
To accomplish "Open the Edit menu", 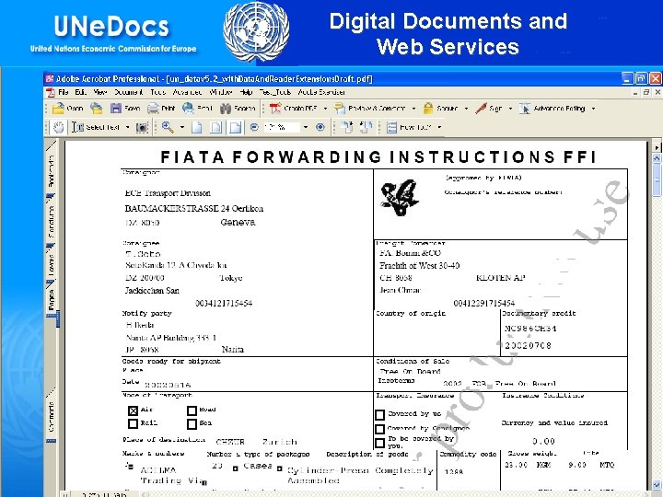I will point(80,92).
